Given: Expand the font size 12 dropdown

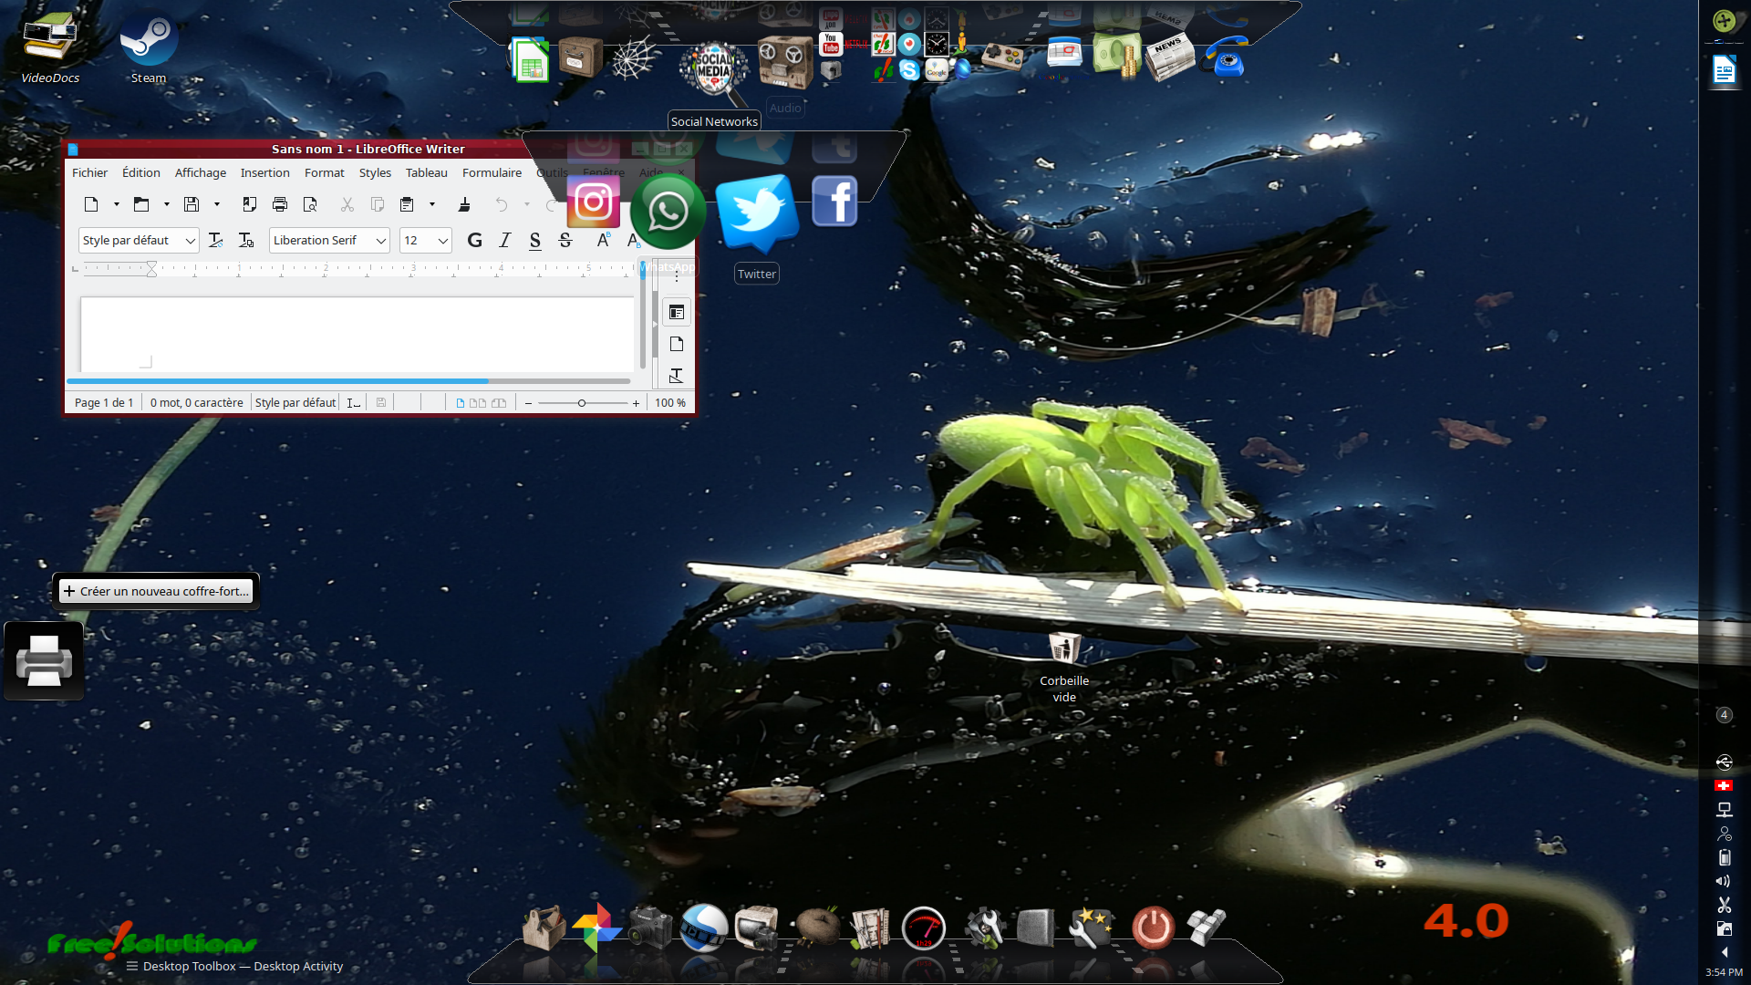Looking at the screenshot, I should click(442, 241).
